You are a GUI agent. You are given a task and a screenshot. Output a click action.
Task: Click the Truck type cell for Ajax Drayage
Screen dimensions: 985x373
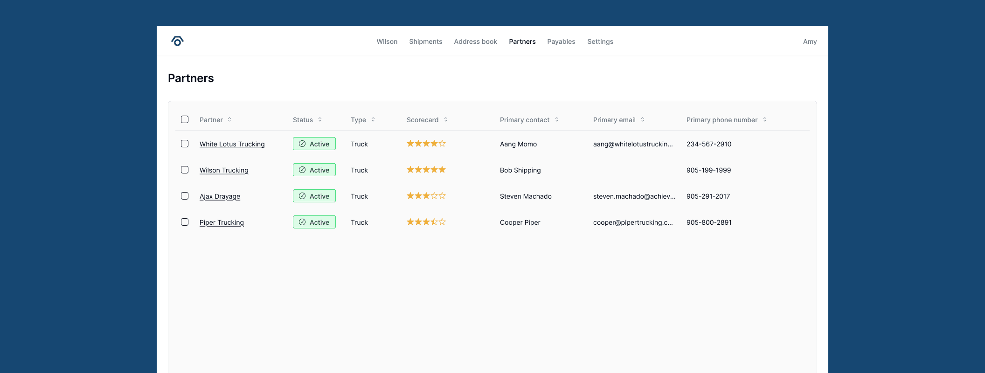point(359,196)
